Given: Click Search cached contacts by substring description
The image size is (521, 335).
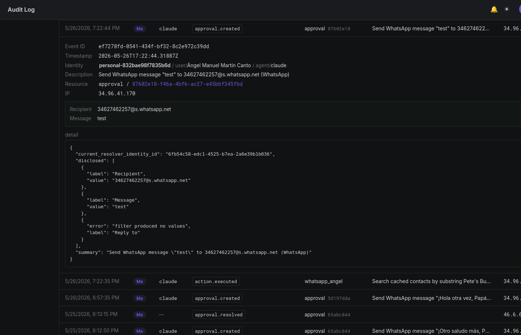Looking at the screenshot, I should pos(431,281).
